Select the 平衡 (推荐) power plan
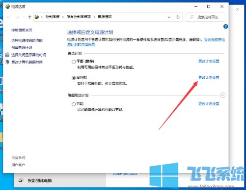This screenshot has height=190, width=246. pos(74,62)
